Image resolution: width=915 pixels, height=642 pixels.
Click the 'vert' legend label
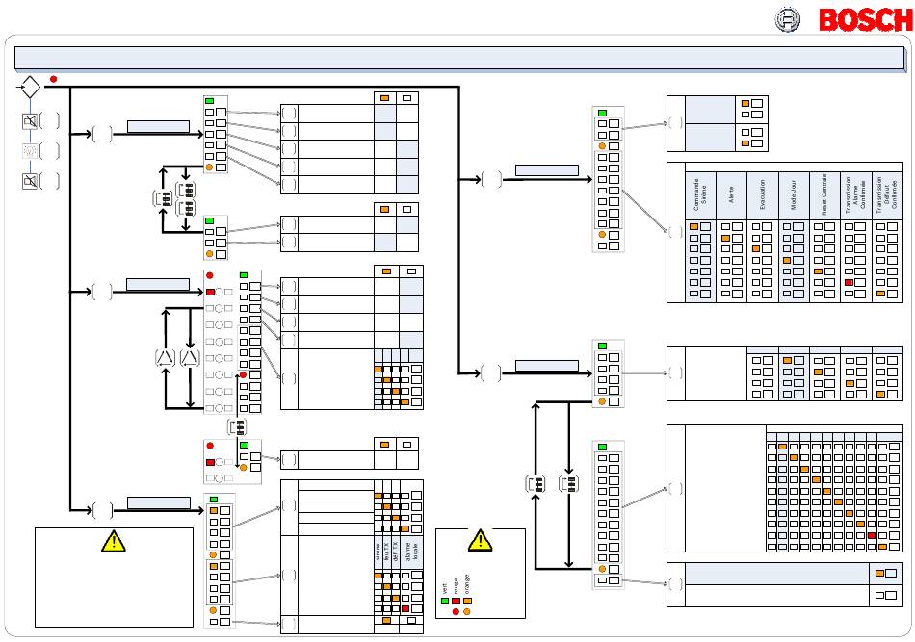445,588
